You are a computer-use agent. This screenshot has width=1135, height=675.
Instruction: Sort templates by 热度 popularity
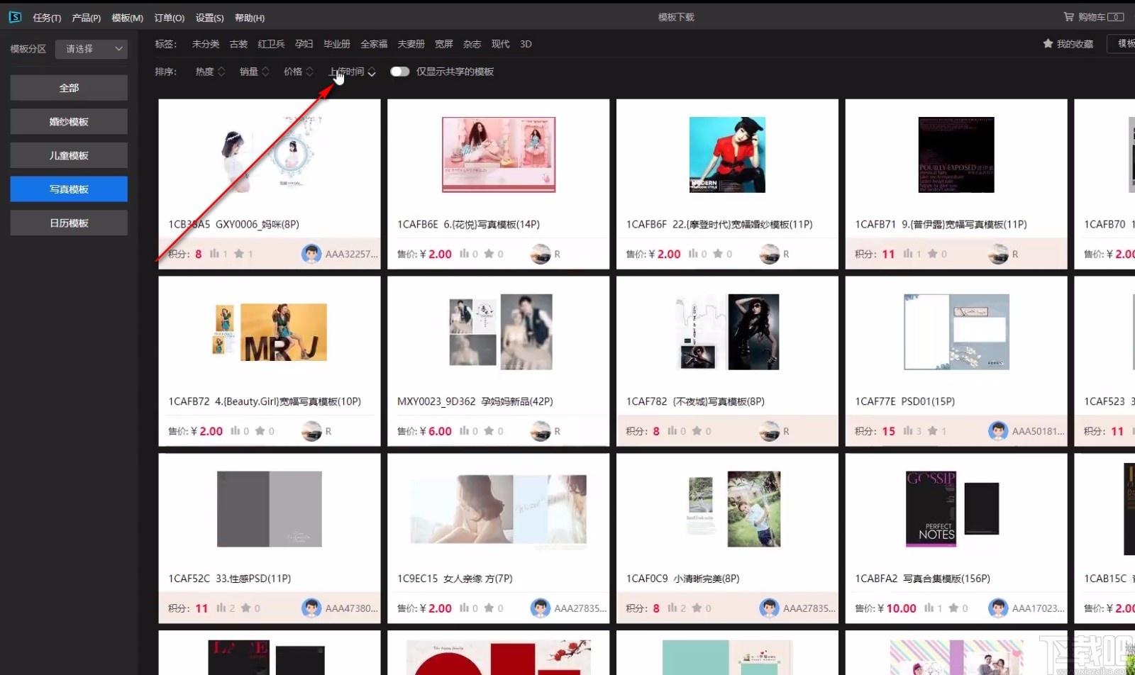(209, 72)
